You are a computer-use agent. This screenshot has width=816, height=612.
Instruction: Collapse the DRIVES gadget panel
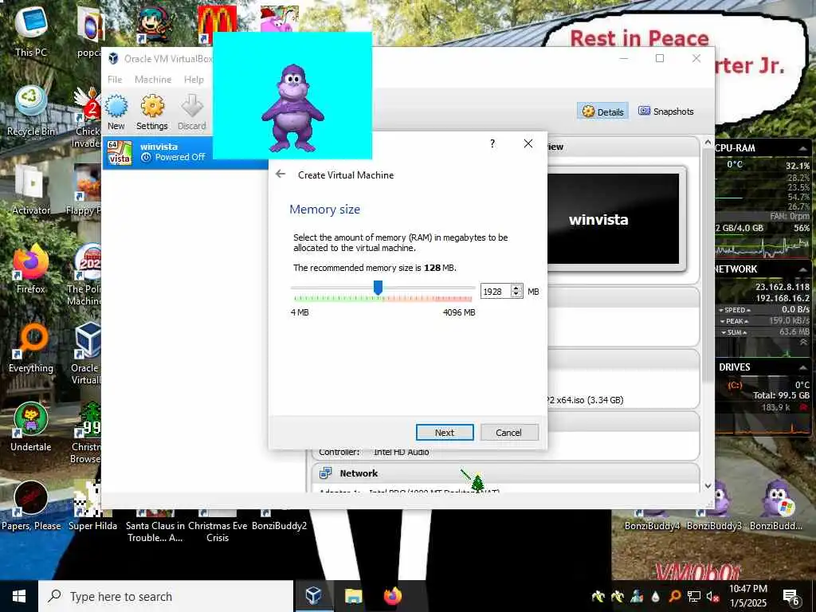coord(802,367)
